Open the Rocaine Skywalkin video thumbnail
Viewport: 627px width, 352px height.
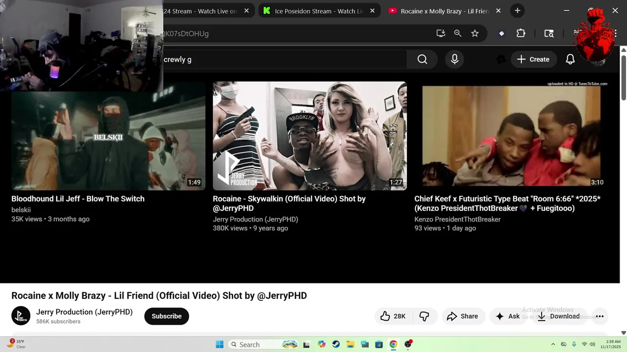310,136
